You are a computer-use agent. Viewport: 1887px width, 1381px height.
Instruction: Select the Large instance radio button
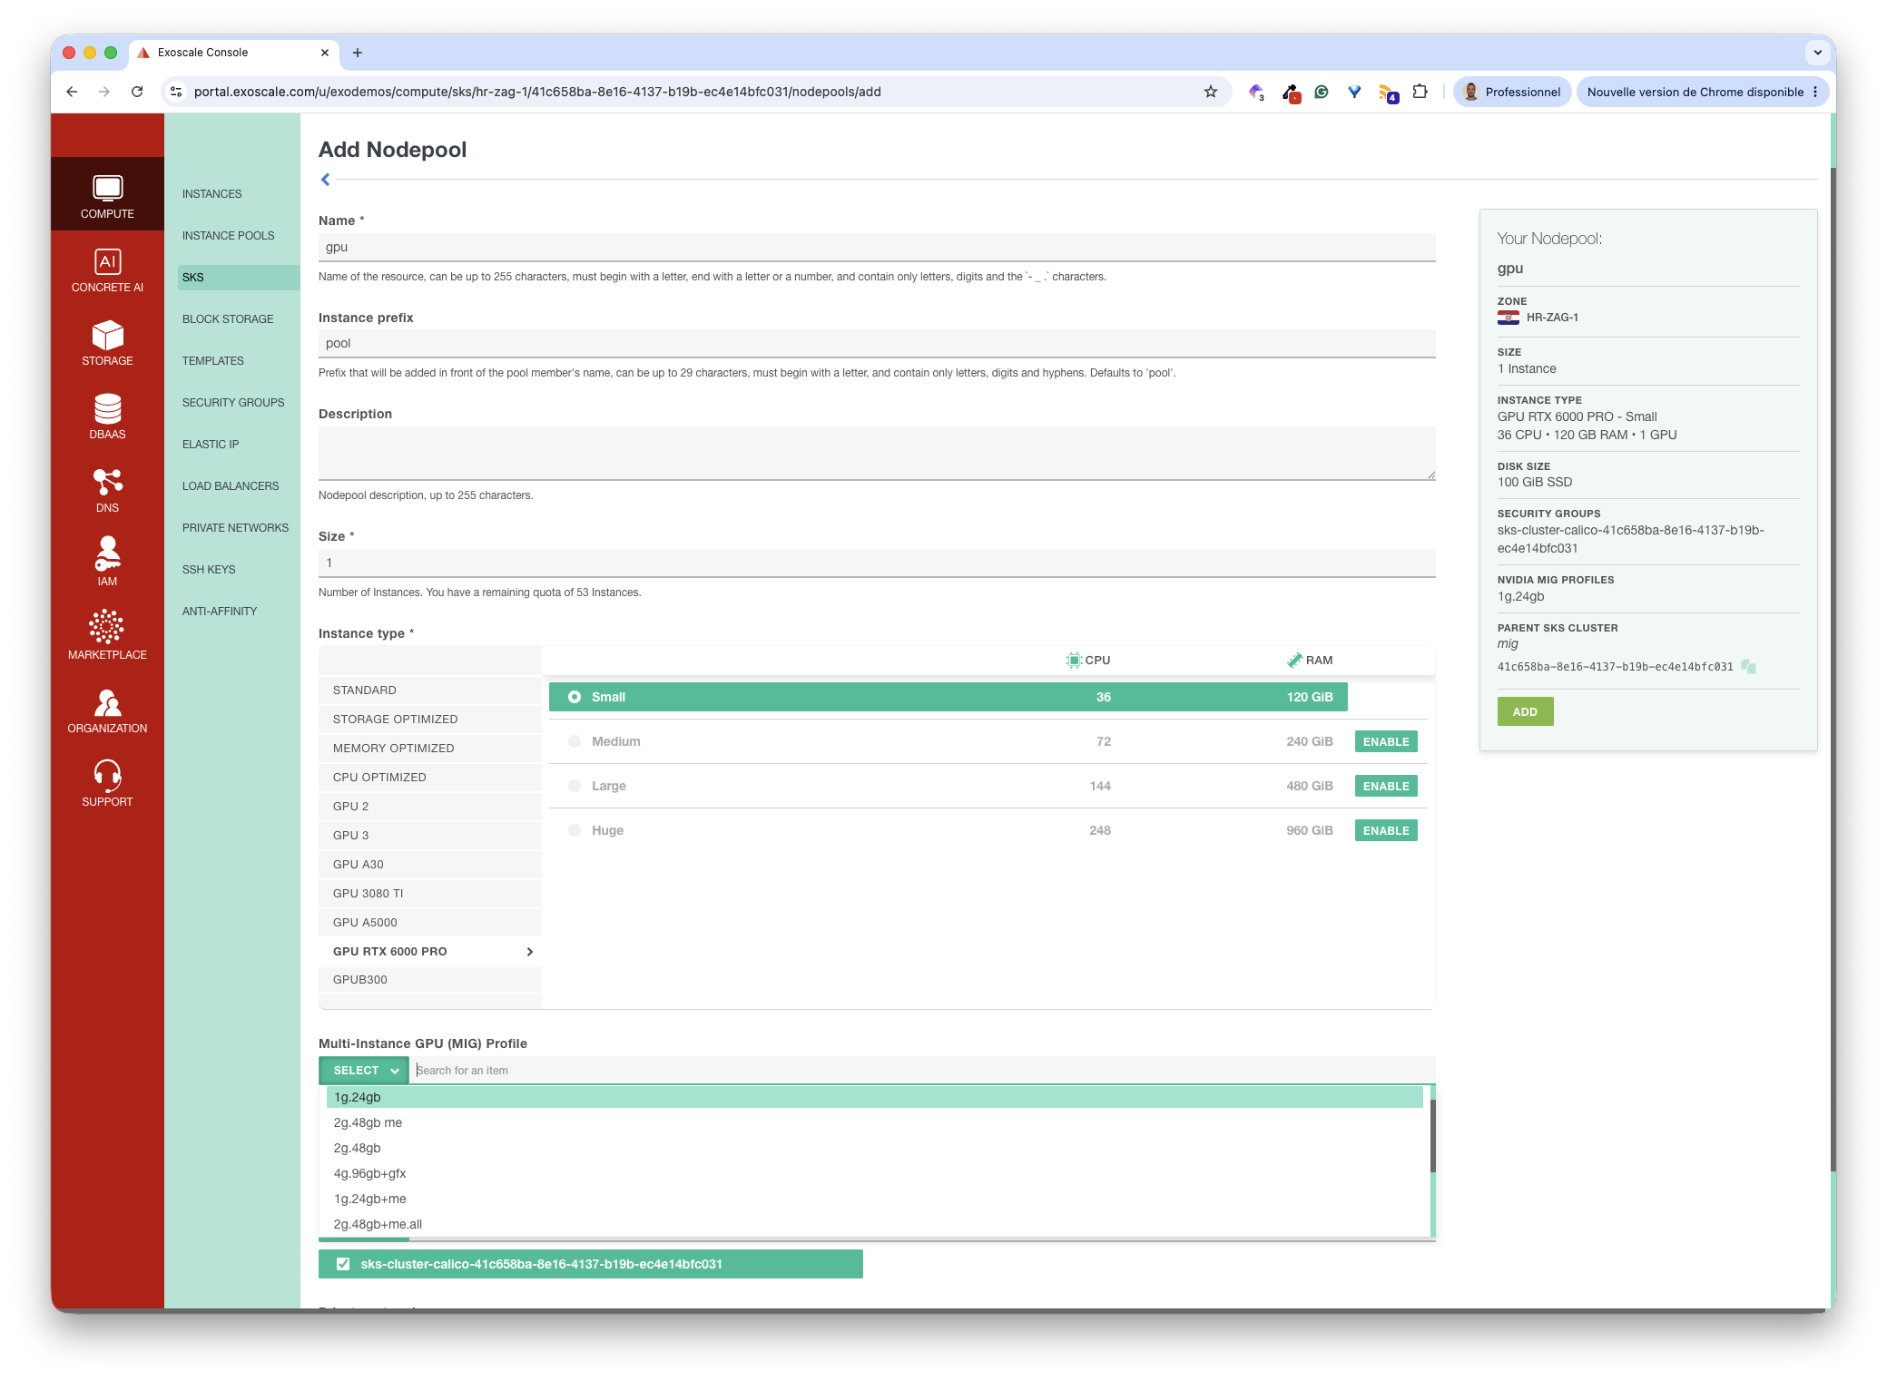575,786
